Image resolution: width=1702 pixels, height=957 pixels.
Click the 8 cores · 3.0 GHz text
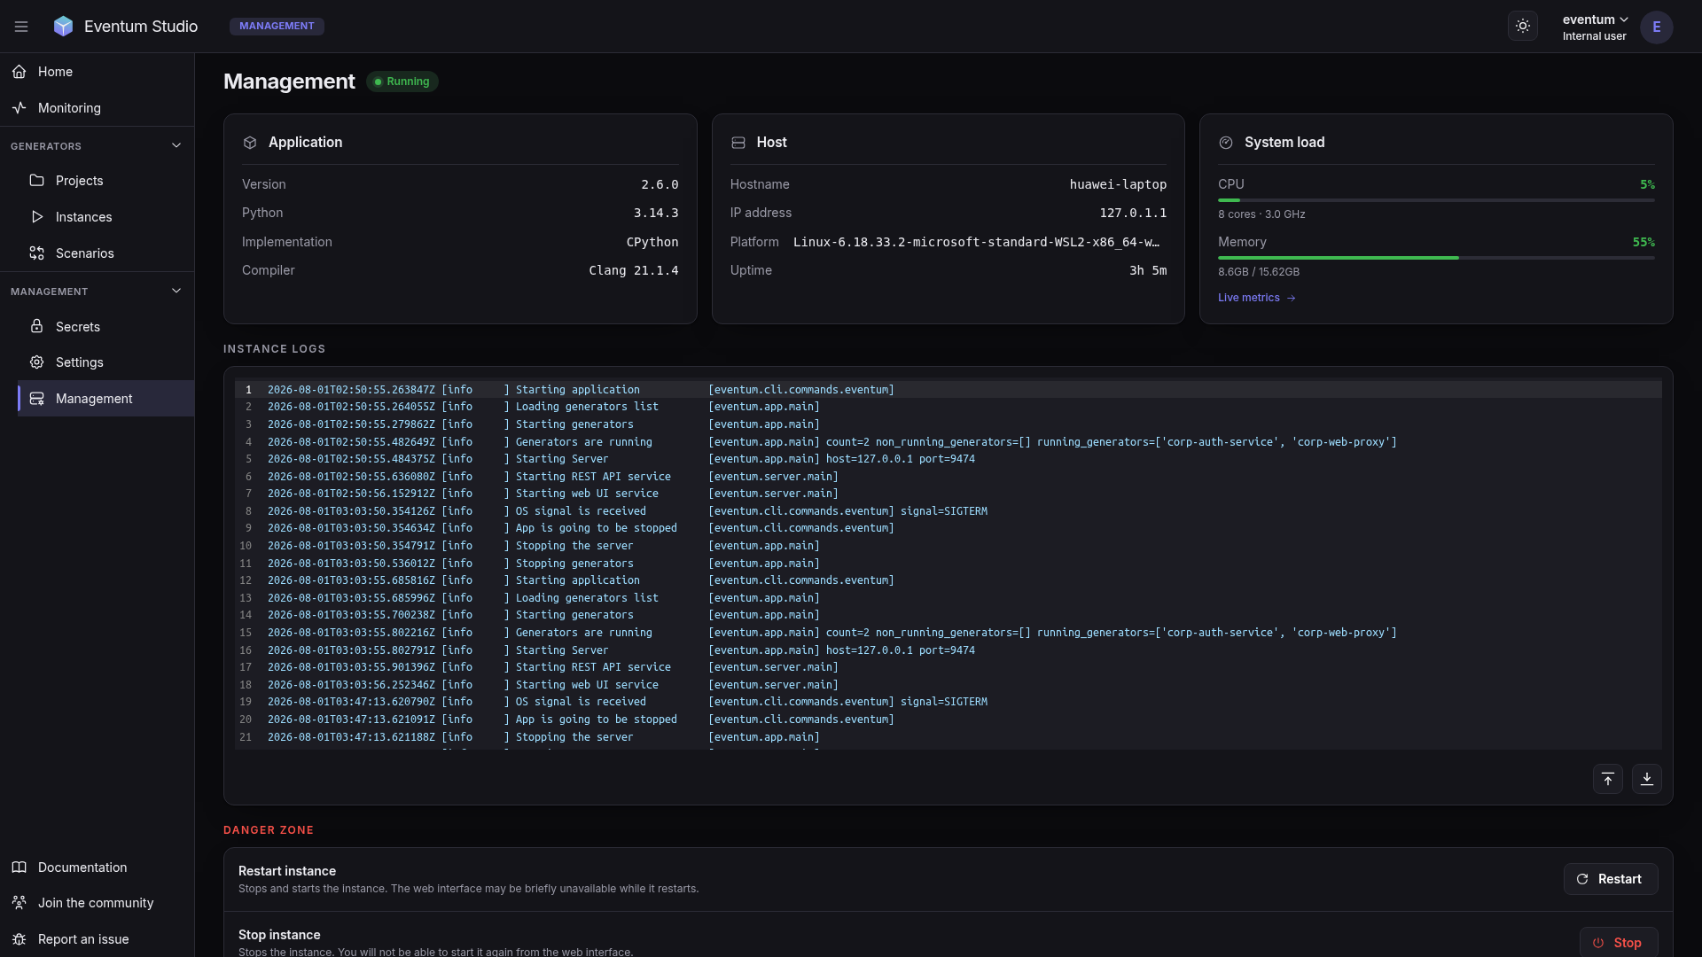(1261, 214)
